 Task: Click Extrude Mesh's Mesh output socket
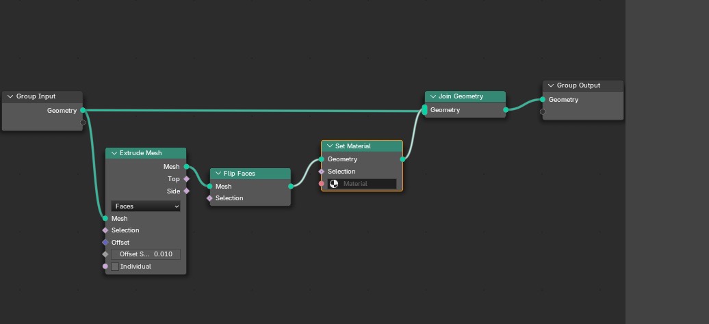(186, 167)
